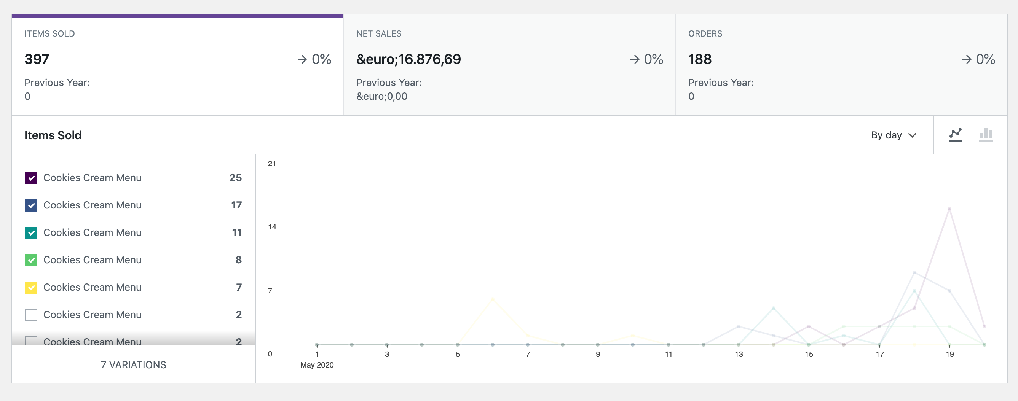Enable the unchecked Cookies Cream Menu with 2 sold
Viewport: 1018px width, 401px height.
pyautogui.click(x=31, y=315)
